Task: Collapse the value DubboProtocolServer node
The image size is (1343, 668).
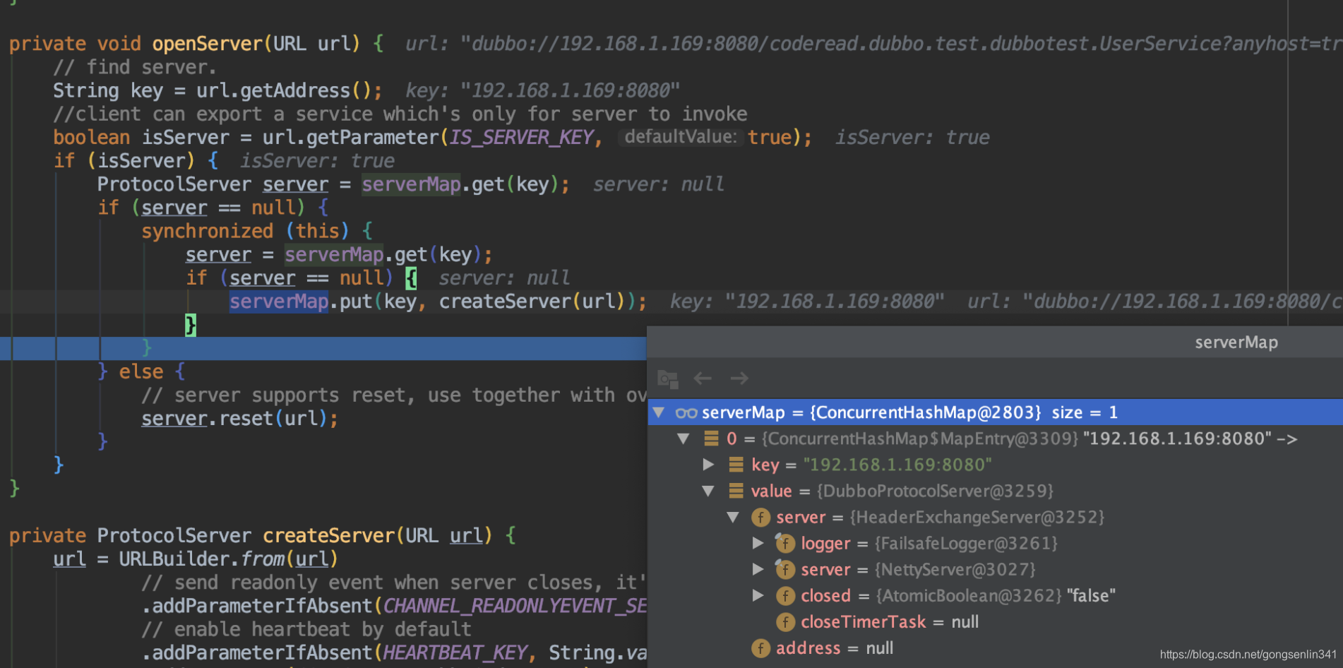Action: coord(708,491)
